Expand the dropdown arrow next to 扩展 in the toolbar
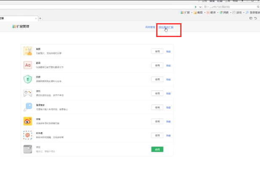The image size is (260, 171). coord(192,13)
